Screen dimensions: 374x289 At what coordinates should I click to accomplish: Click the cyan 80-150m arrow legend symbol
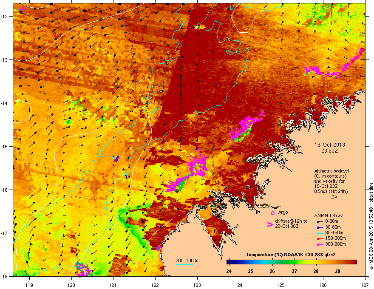click(x=320, y=233)
